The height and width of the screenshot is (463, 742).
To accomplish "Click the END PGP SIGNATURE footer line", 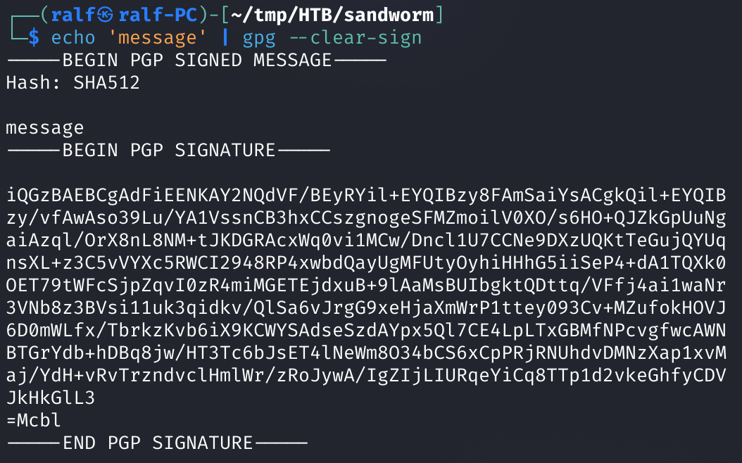I will [x=157, y=443].
